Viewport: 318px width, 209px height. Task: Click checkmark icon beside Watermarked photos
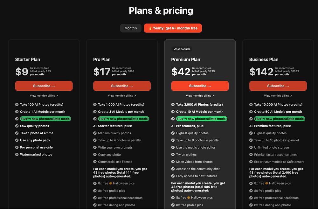pyautogui.click(x=17, y=154)
